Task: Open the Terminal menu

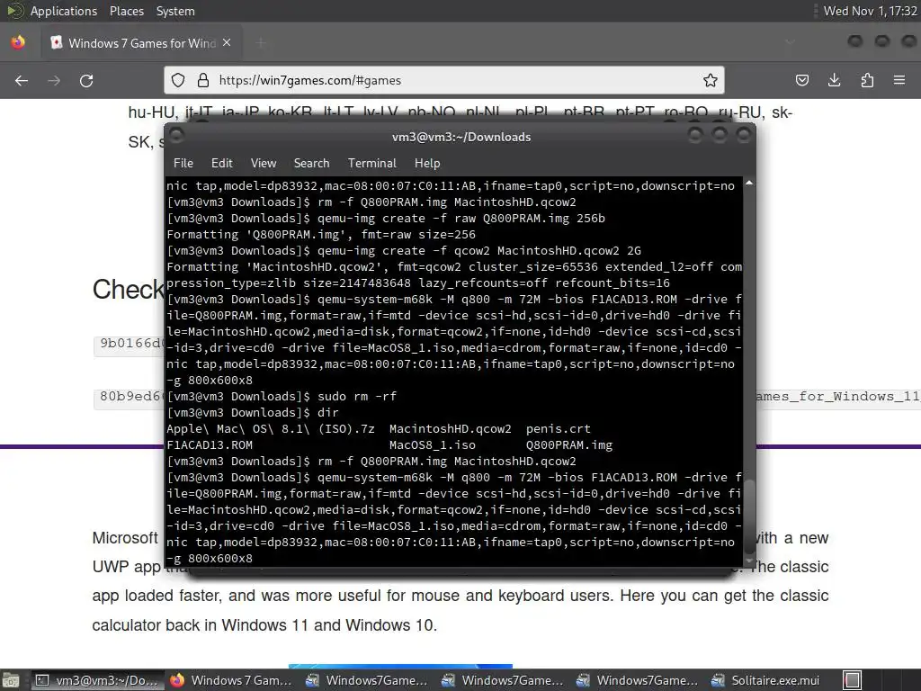Action: pos(371,164)
